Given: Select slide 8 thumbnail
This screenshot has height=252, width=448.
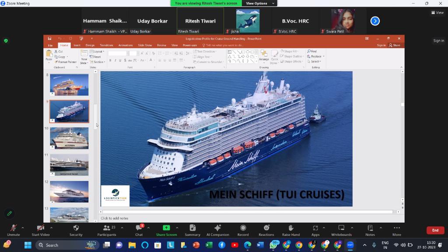Looking at the screenshot, I should pos(69,85).
